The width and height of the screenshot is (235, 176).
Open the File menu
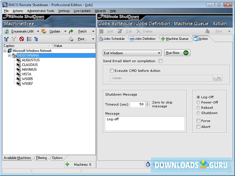coord(6,11)
